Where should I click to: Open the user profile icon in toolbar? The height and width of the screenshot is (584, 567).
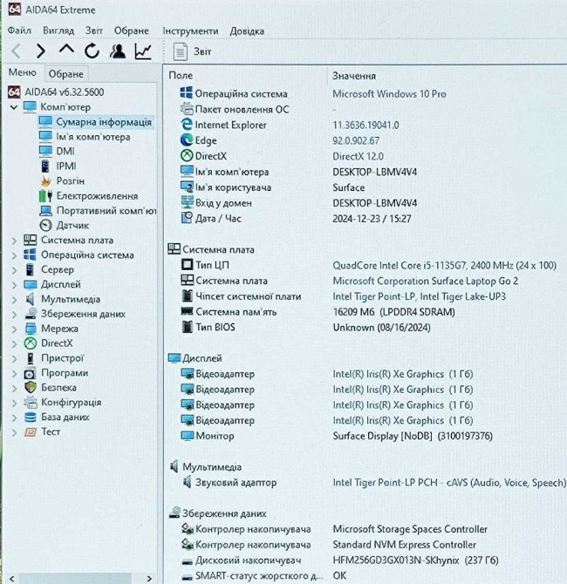pyautogui.click(x=118, y=51)
